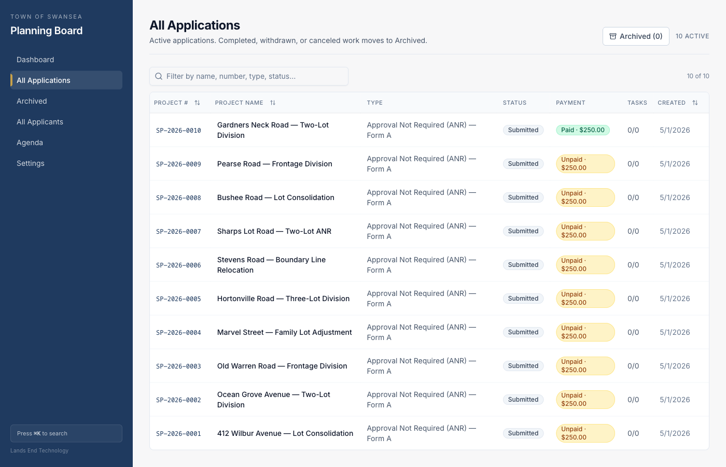Image resolution: width=726 pixels, height=467 pixels.
Task: Click Submitted status for Hortonville Road row
Action: [x=523, y=299]
